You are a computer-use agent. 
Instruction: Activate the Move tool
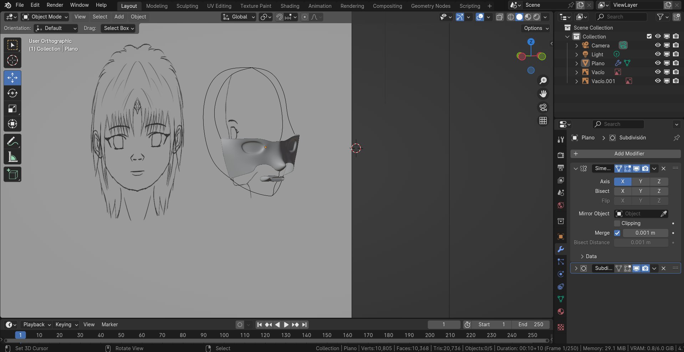(12, 78)
